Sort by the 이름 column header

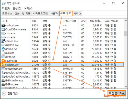point(16,21)
